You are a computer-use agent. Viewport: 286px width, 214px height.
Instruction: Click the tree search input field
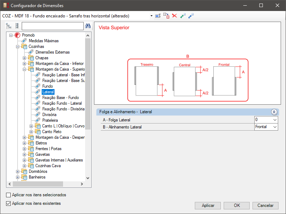[53, 26]
